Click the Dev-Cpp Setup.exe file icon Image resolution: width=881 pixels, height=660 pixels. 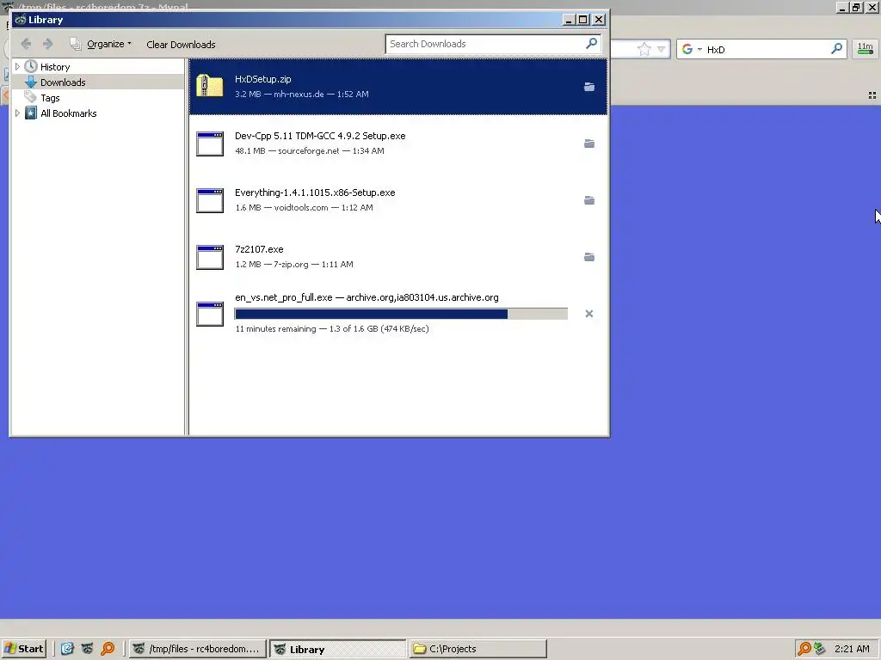coord(210,144)
